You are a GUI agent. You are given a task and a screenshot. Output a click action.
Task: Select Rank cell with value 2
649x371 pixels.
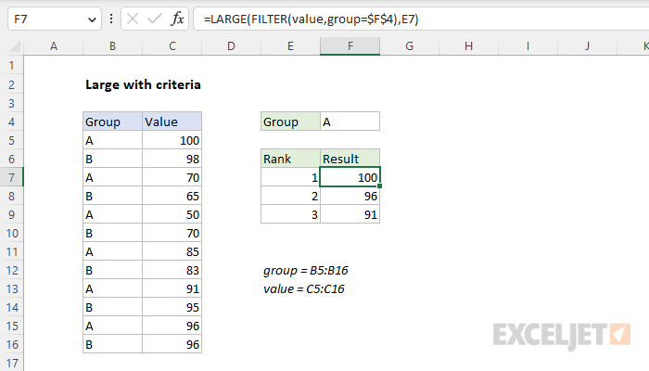point(290,196)
